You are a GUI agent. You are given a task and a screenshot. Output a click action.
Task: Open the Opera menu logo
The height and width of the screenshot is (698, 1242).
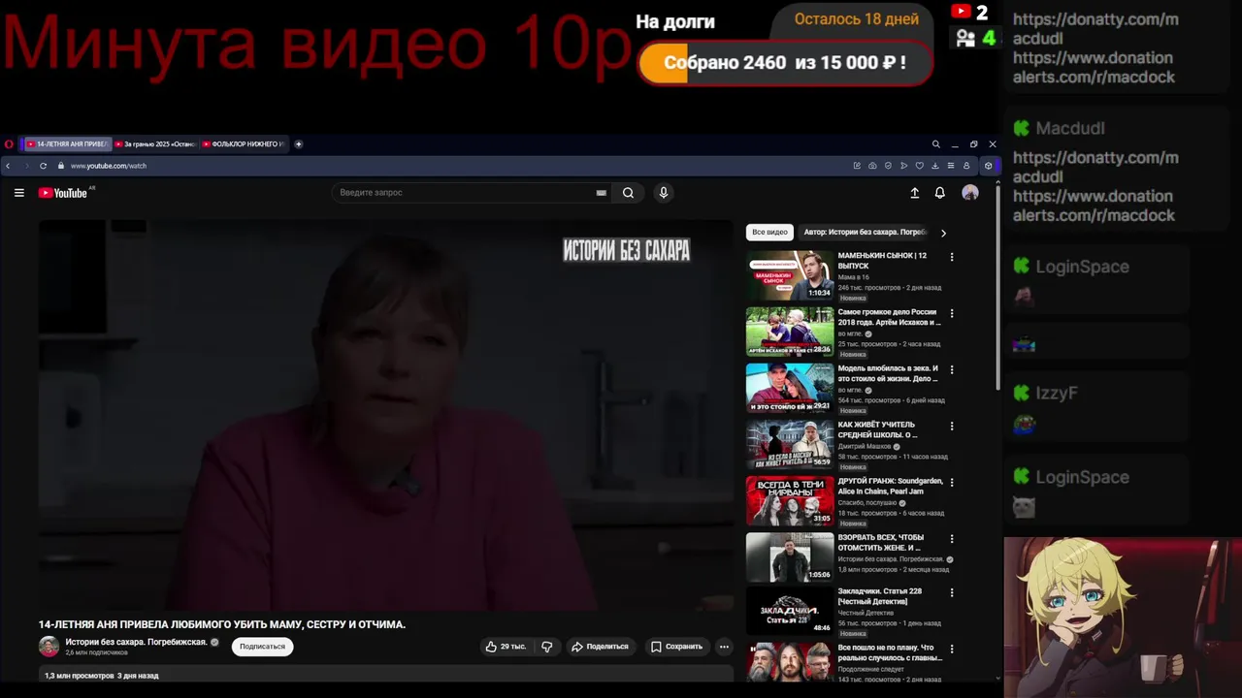point(9,144)
